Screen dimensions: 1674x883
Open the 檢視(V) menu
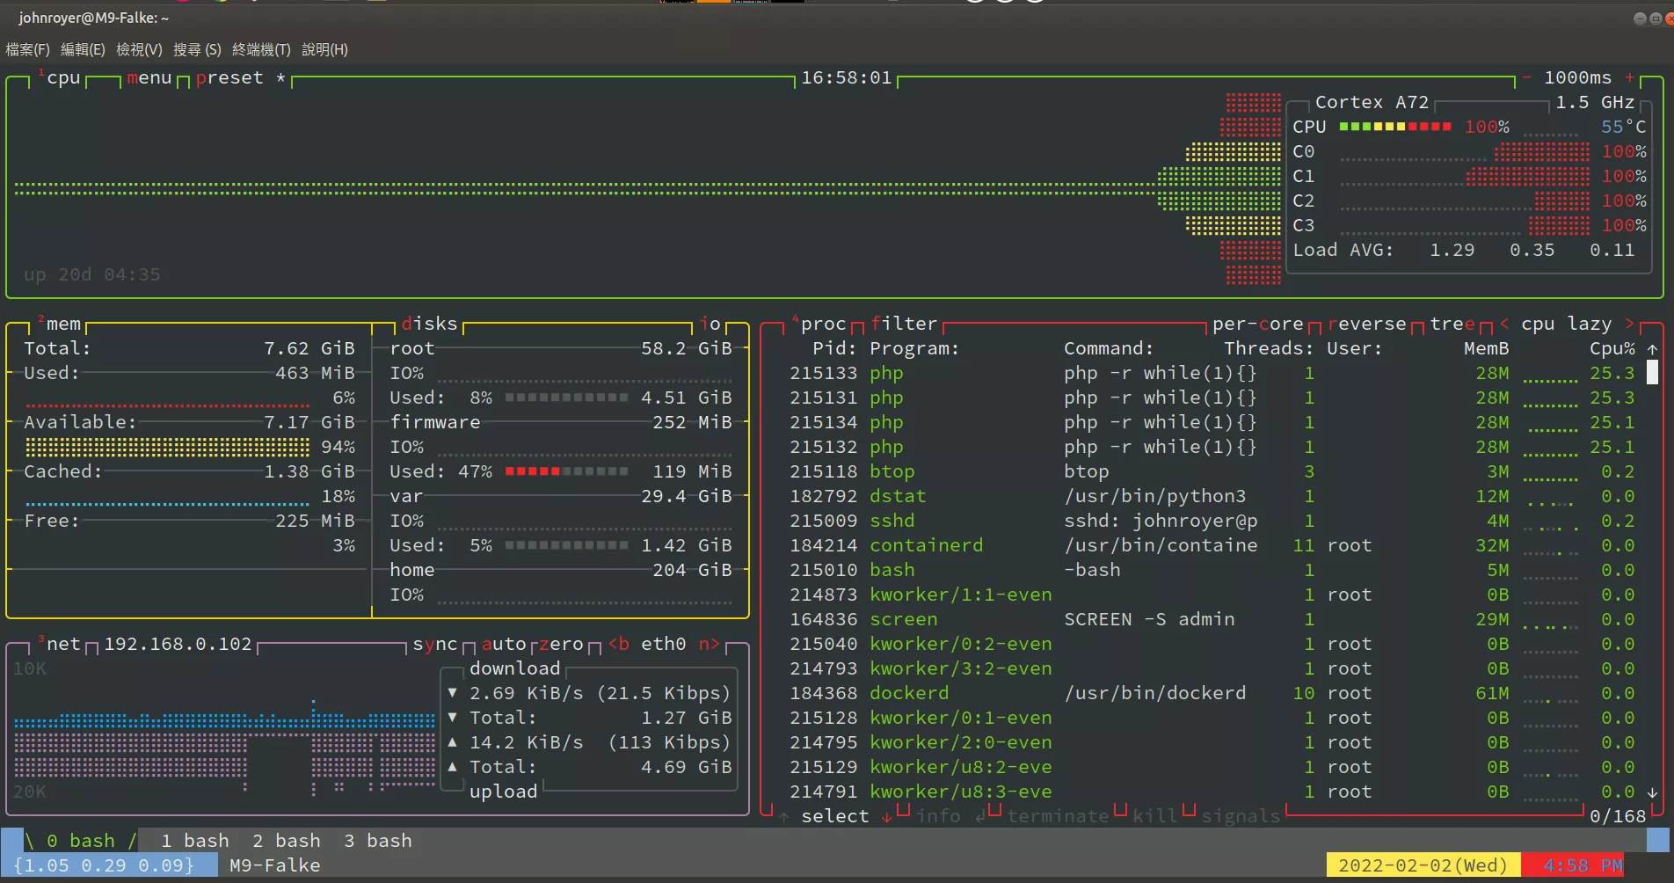point(139,49)
